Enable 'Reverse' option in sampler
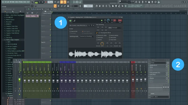This screenshot has width=188, height=105. tap(99, 40)
